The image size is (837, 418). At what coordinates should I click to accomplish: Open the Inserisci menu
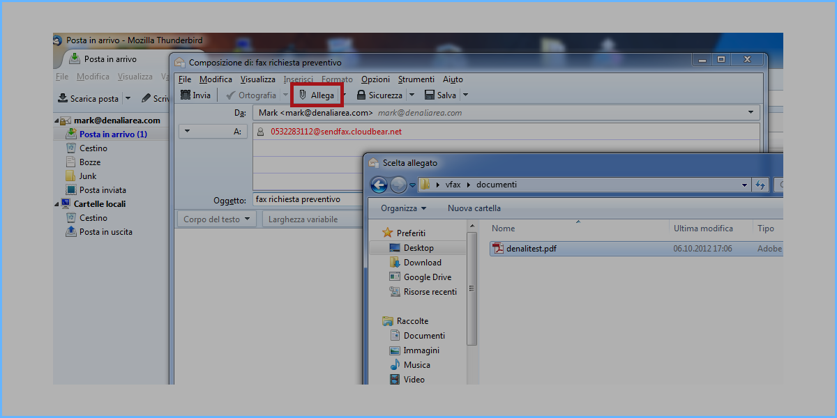pyautogui.click(x=298, y=79)
